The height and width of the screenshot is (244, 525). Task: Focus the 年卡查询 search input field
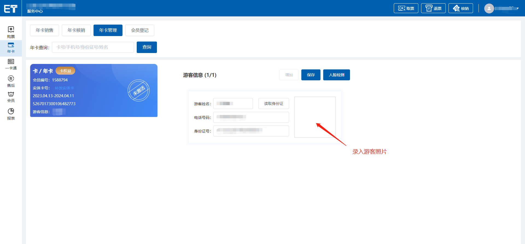point(93,47)
